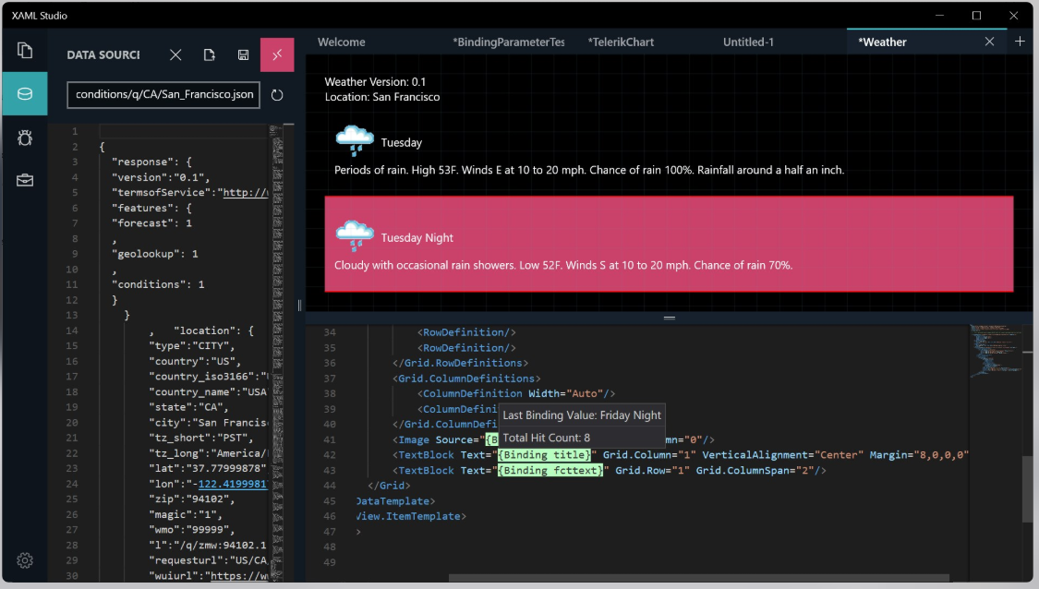Click the "Location: San Francisco" text
This screenshot has width=1039, height=589.
[x=382, y=97]
